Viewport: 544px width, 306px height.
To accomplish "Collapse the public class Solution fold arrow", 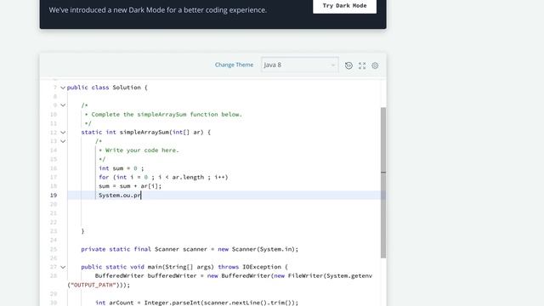I will pos(63,88).
